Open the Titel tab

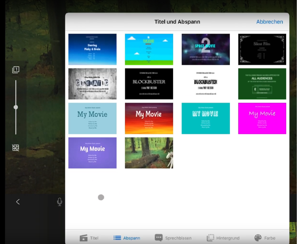[89, 238]
